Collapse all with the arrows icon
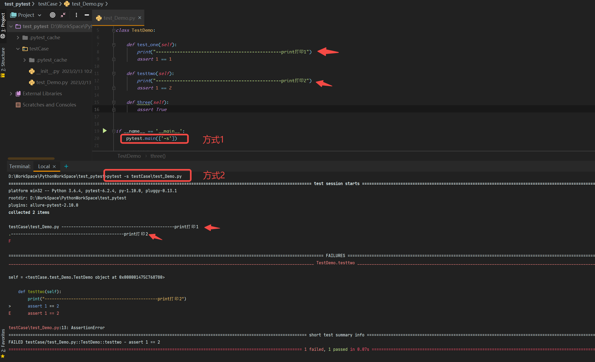 coord(63,15)
